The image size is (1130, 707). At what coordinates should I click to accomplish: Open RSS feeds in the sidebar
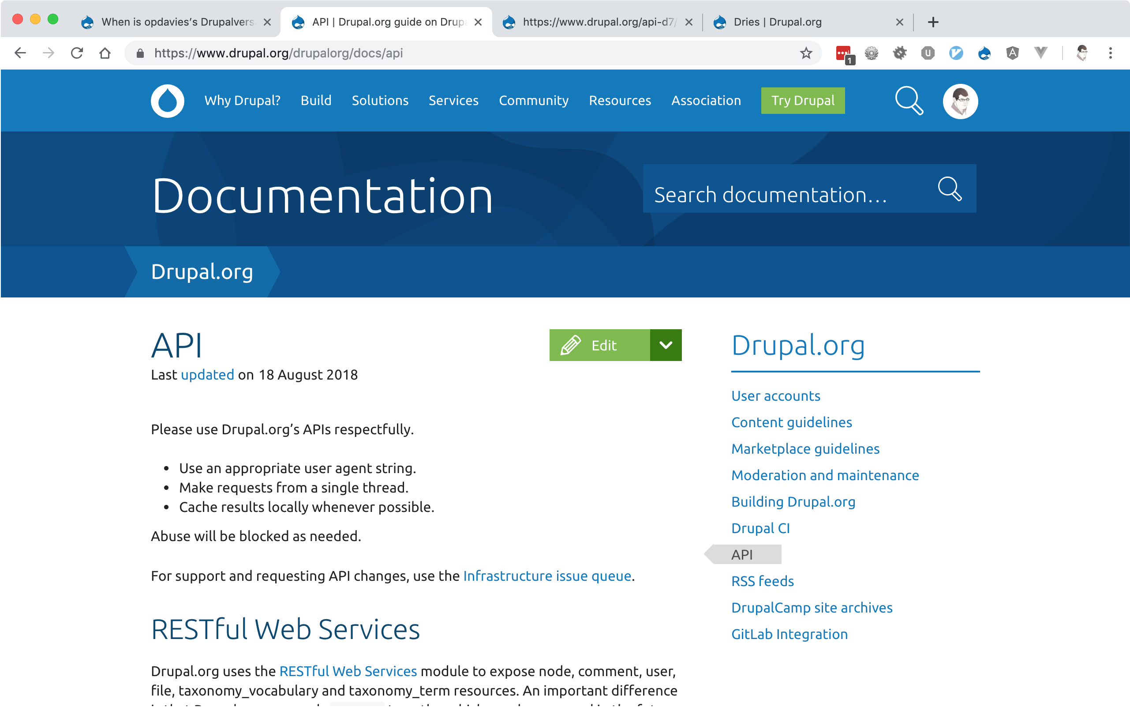tap(762, 581)
